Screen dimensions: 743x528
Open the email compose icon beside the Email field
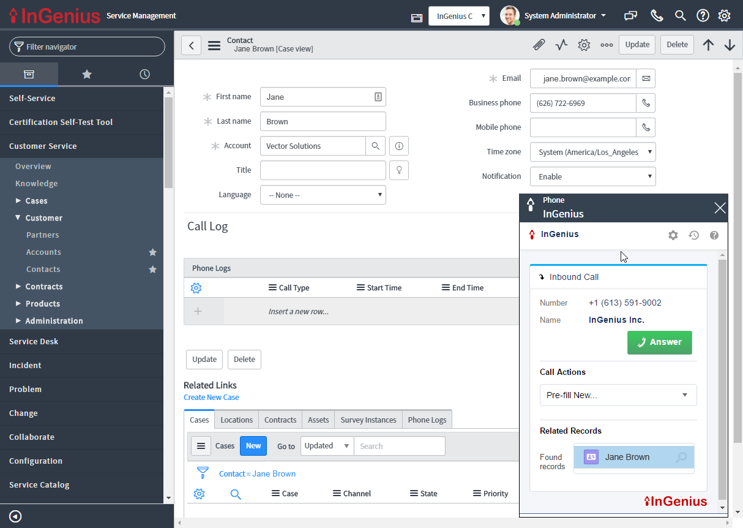(646, 78)
